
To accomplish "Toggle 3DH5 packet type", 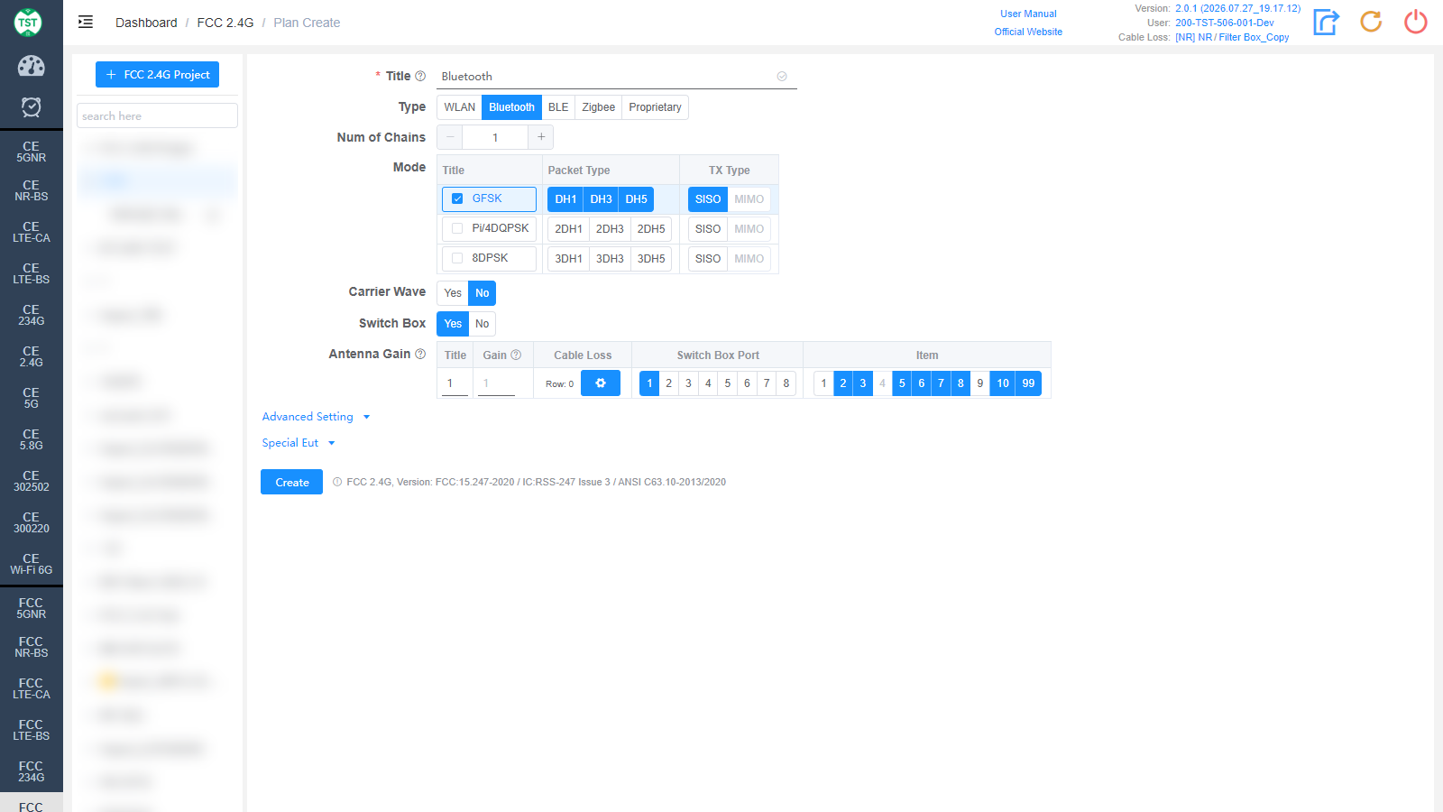I will pyautogui.click(x=651, y=259).
